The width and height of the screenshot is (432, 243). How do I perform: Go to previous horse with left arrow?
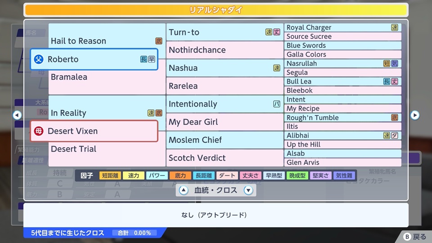[17, 115]
